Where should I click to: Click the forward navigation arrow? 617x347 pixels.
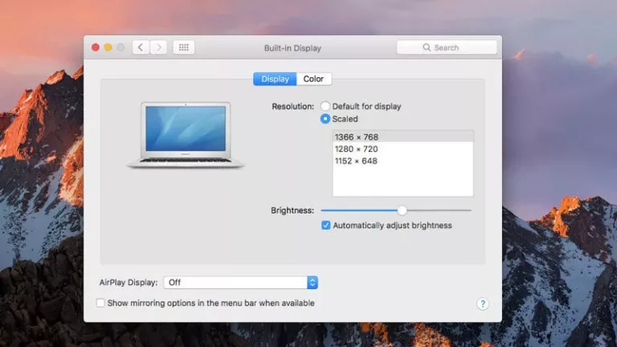pos(158,47)
